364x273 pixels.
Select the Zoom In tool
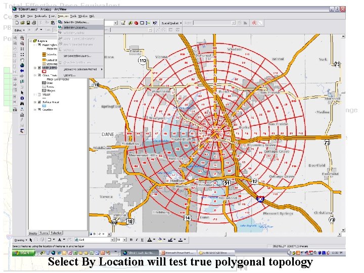point(22,38)
